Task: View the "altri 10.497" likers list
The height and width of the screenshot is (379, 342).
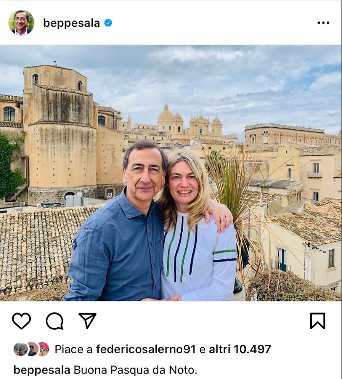Action: click(x=240, y=349)
